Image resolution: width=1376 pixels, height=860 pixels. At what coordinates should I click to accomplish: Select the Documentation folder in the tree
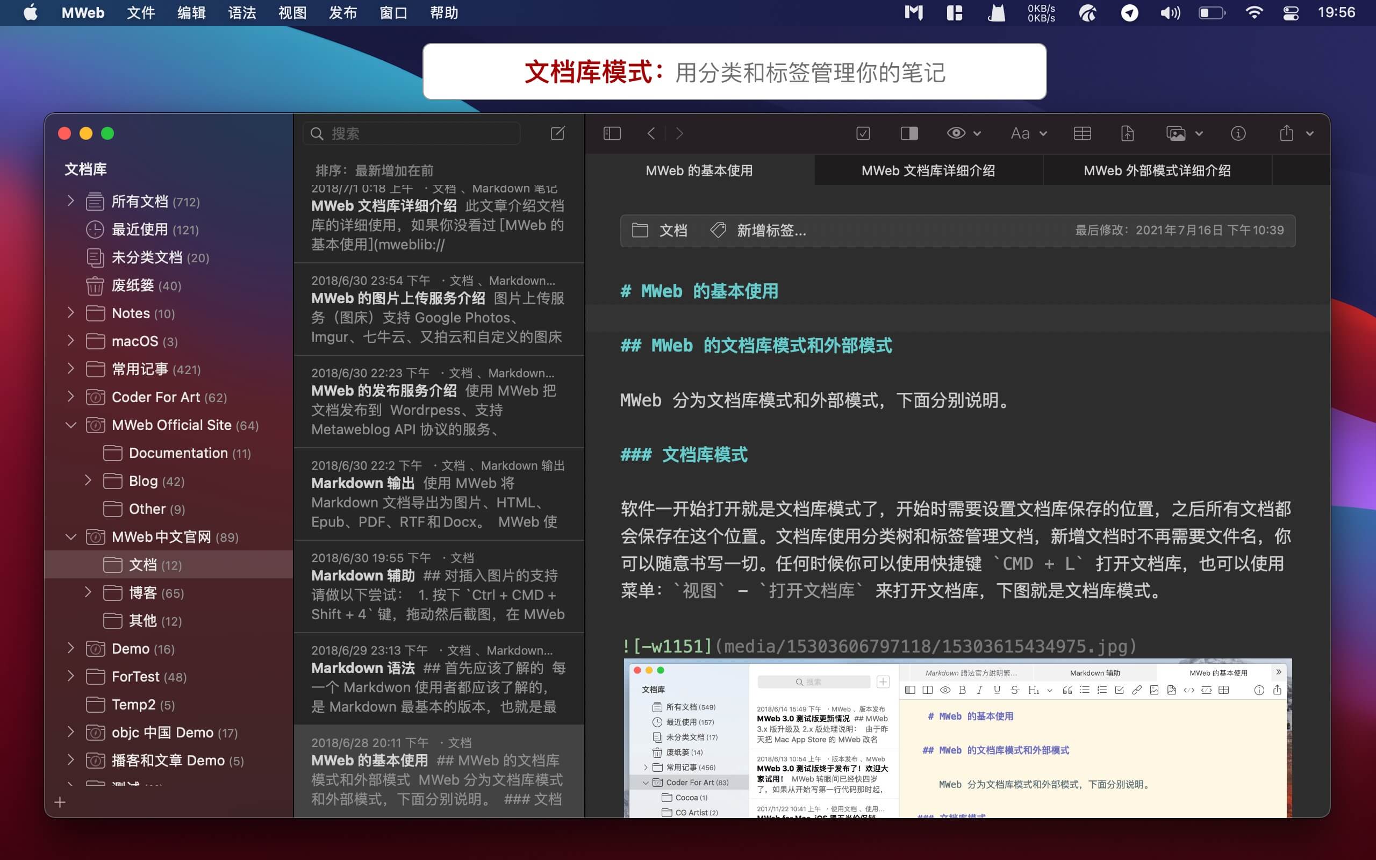click(178, 453)
